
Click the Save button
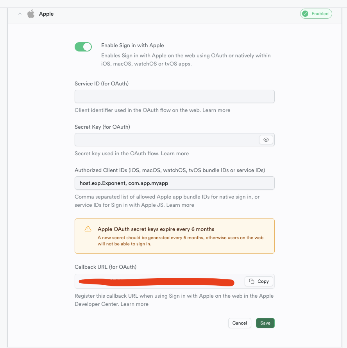[265, 323]
